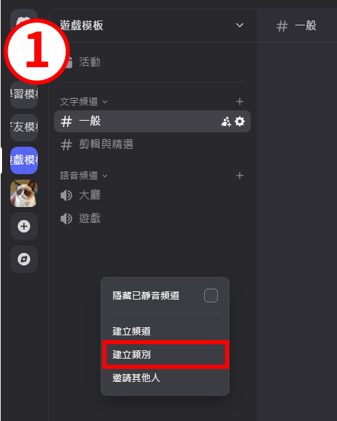The width and height of the screenshot is (337, 421).
Task: Open the Explore servers compass icon
Action: [24, 259]
